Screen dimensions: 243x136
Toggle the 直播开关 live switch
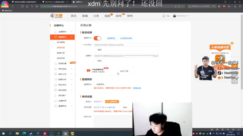point(98,38)
